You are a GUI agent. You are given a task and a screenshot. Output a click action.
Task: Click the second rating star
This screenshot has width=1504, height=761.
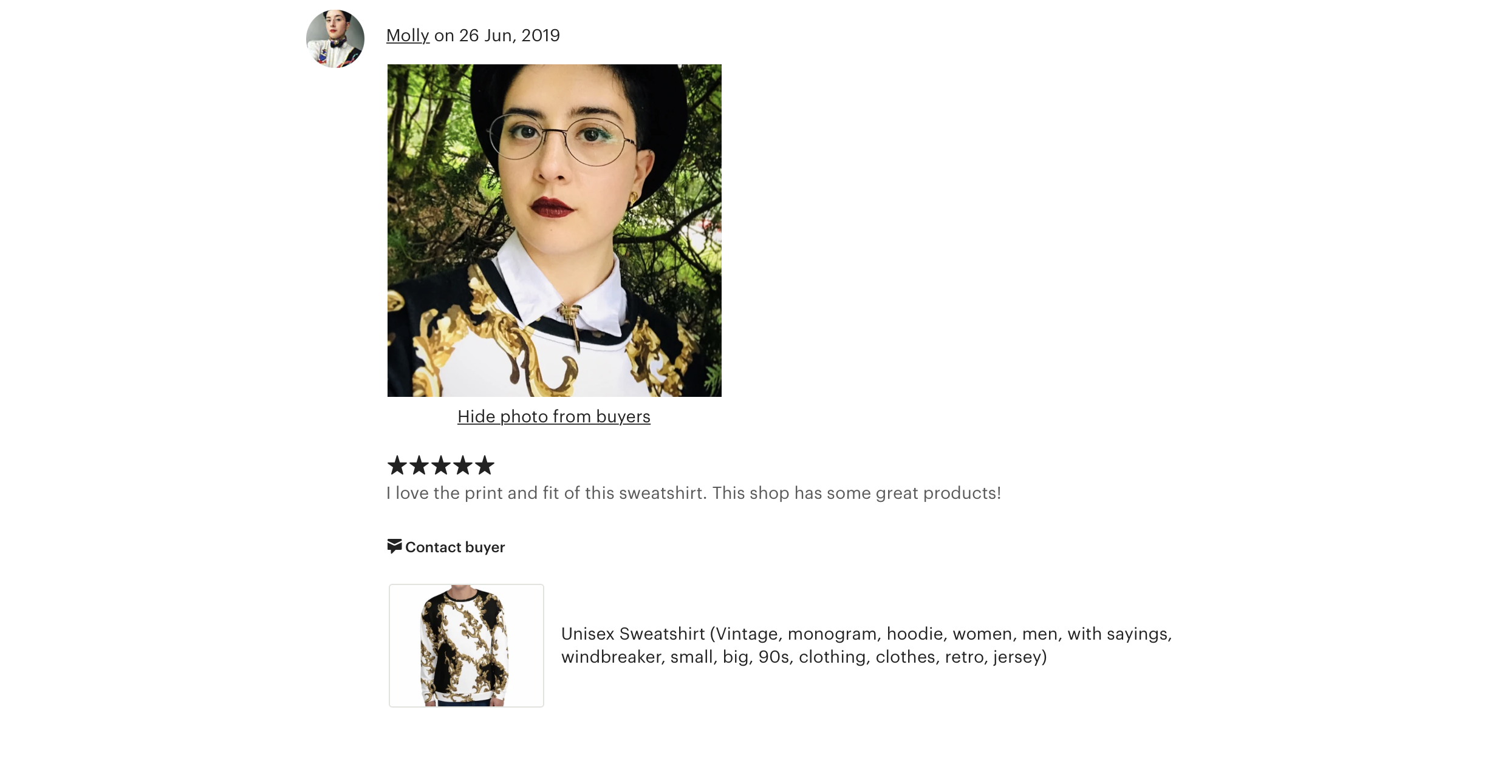pyautogui.click(x=419, y=465)
